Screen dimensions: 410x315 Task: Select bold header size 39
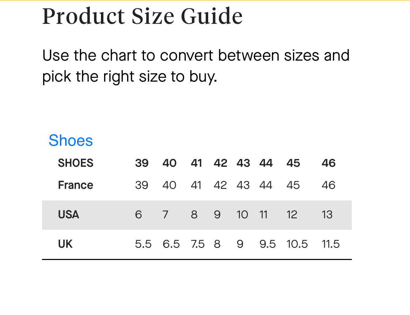tap(142, 163)
